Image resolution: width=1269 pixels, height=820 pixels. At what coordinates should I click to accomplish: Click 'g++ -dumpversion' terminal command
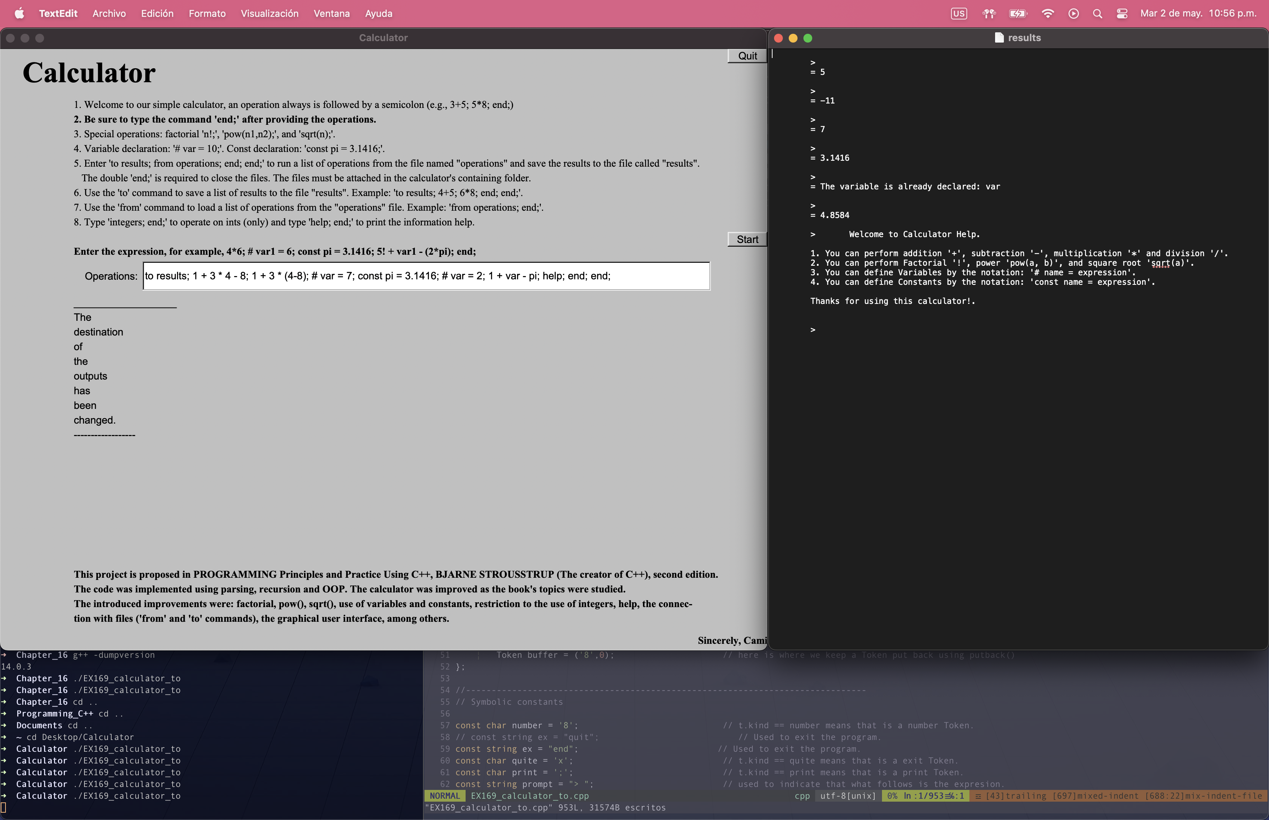point(114,655)
